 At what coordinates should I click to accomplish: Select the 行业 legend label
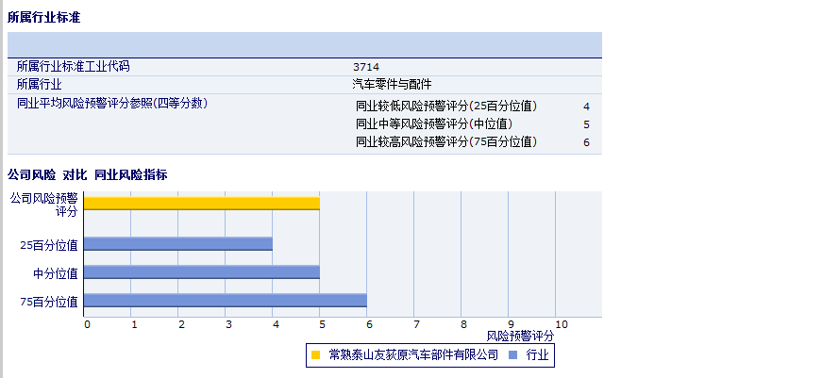click(537, 355)
